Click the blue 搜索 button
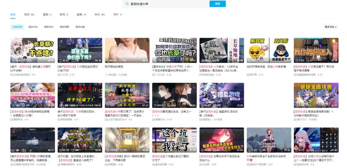 tap(218, 4)
